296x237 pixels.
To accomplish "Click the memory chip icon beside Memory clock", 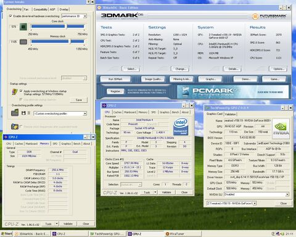I will (23, 42).
